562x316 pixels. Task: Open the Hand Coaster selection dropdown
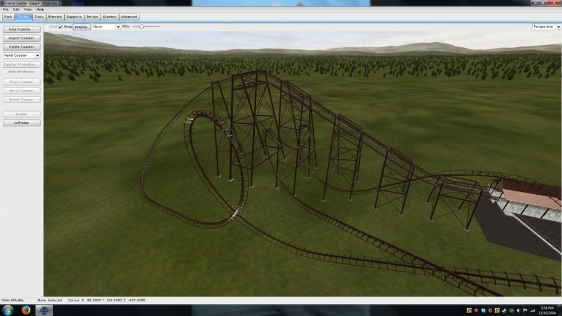pos(21,56)
